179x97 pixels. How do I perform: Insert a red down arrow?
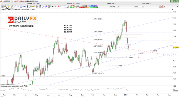click(x=59, y=7)
